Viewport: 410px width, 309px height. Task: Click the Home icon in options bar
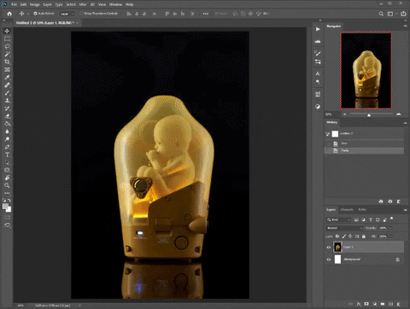[9, 14]
